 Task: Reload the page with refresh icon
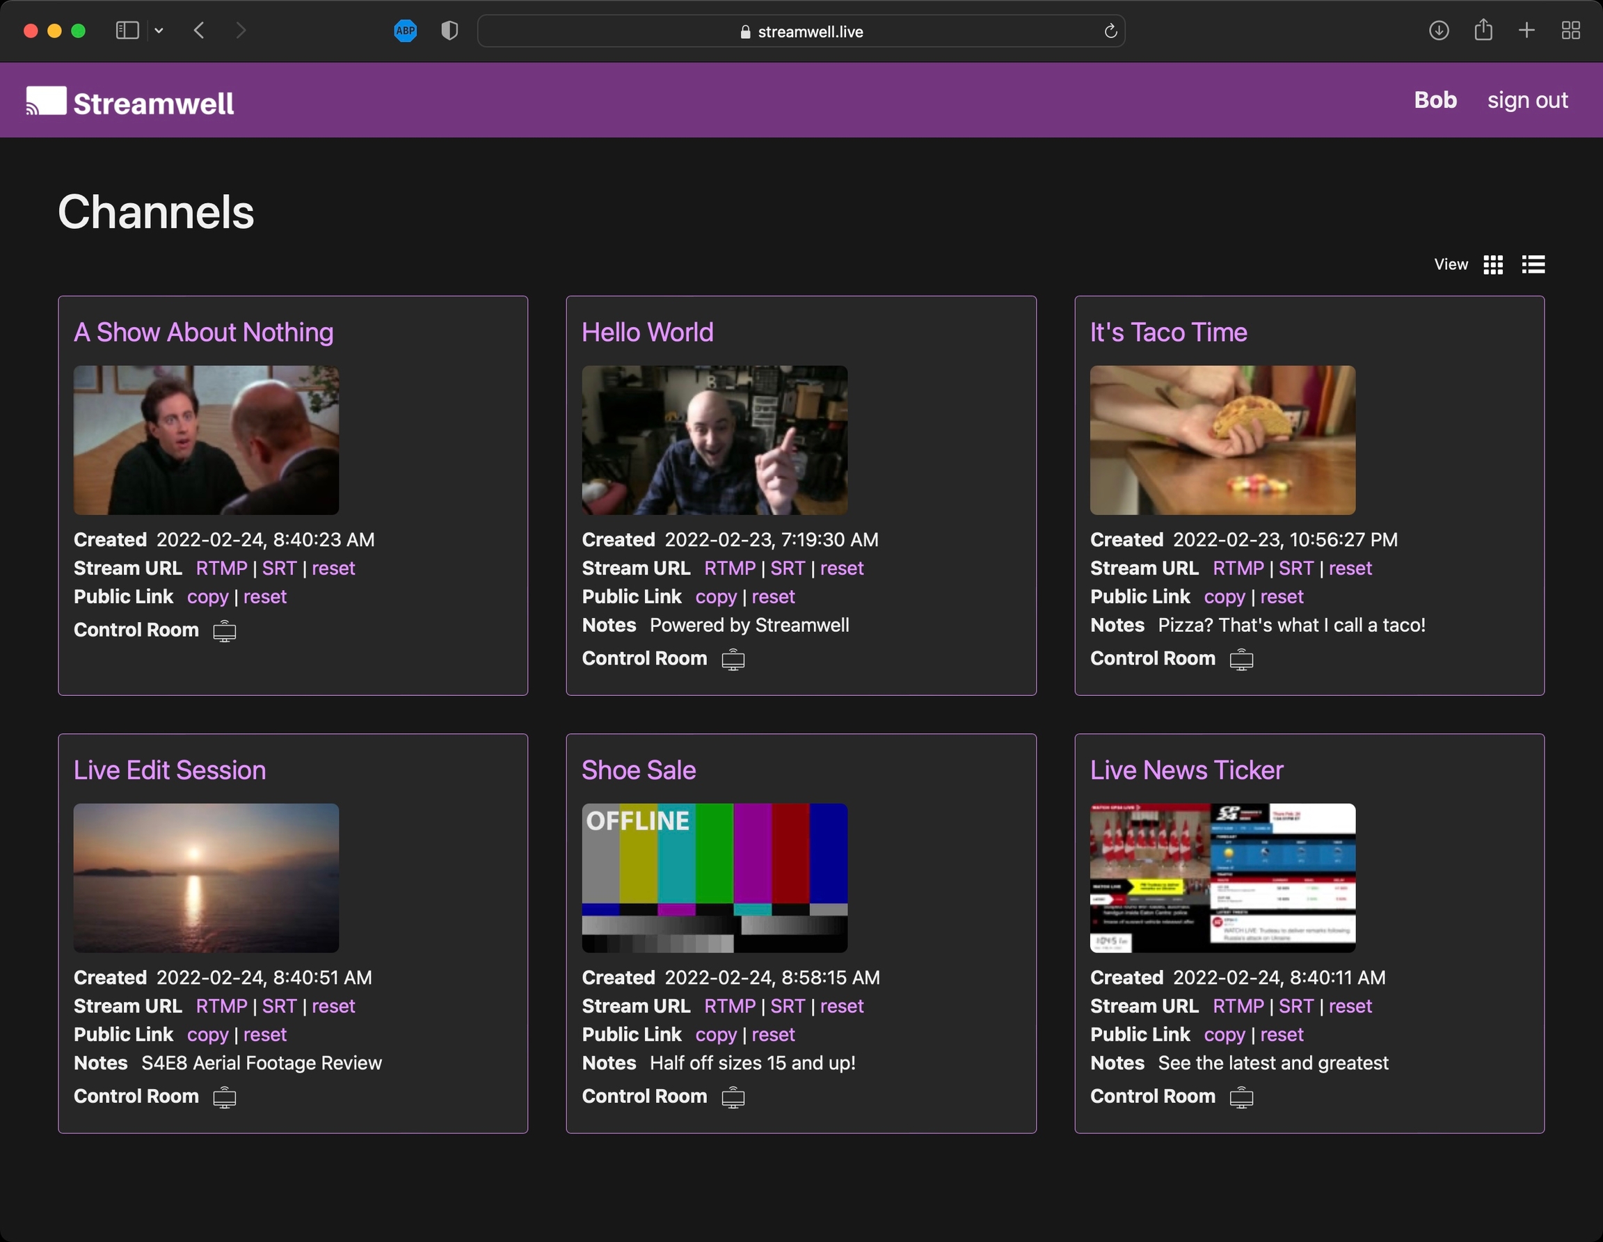pyautogui.click(x=1110, y=31)
